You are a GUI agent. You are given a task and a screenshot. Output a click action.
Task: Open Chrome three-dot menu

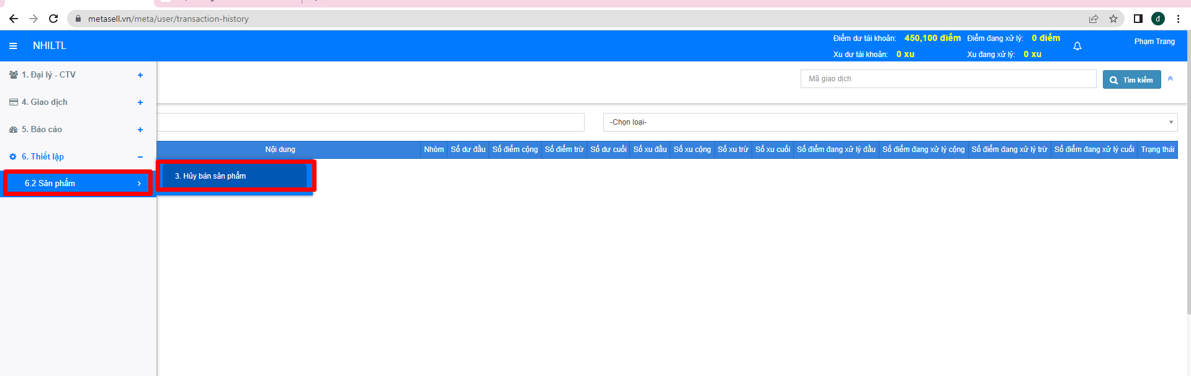[1178, 19]
